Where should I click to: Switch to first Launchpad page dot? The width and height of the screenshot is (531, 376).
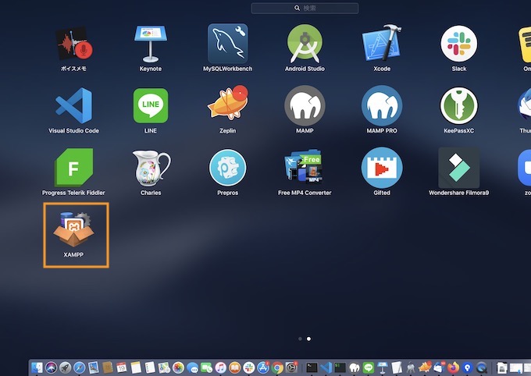pyautogui.click(x=300, y=339)
